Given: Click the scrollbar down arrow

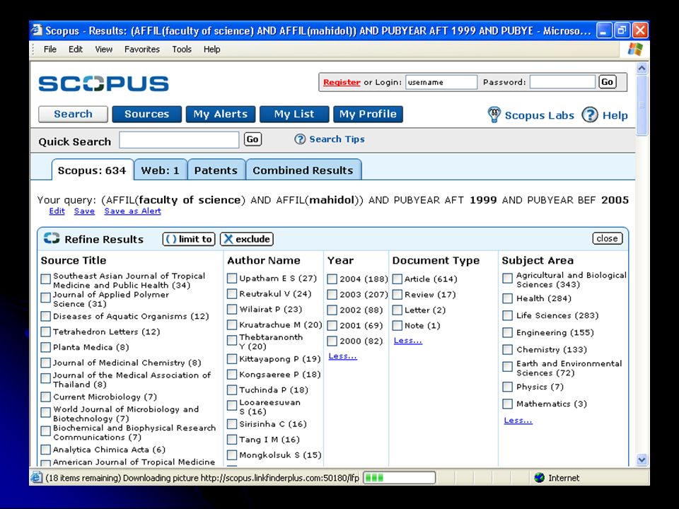Looking at the screenshot, I should click(642, 460).
